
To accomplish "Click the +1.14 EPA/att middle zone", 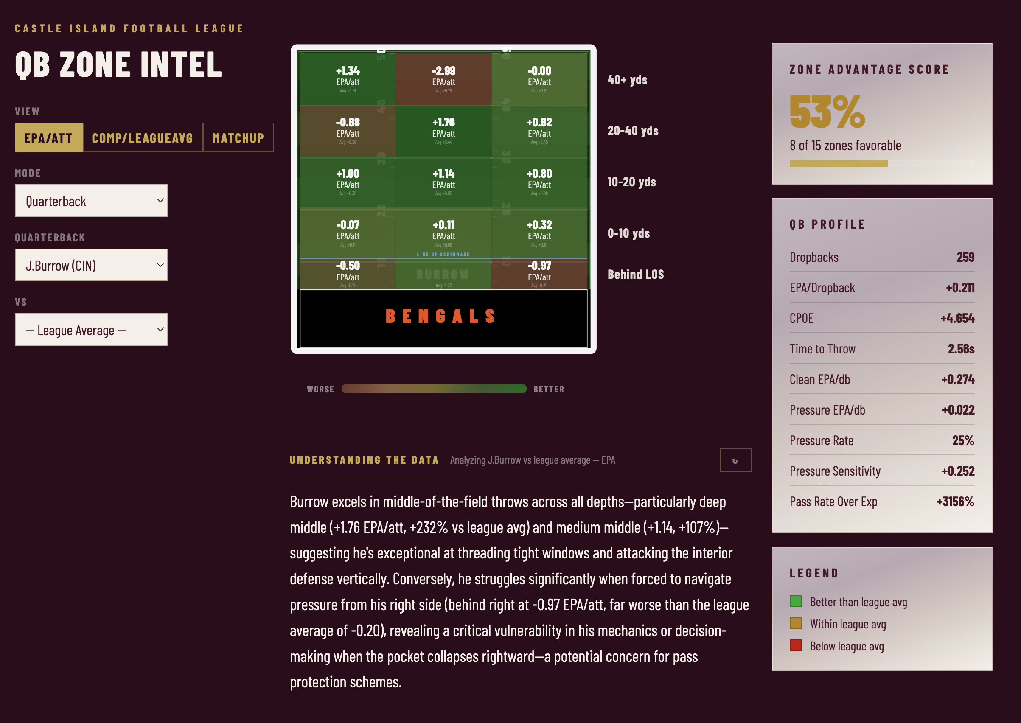I will pyautogui.click(x=443, y=182).
